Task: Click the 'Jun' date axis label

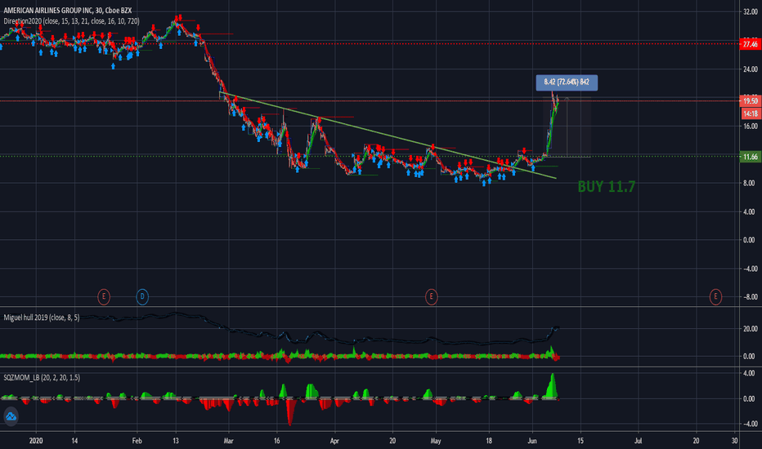Action: click(x=532, y=441)
